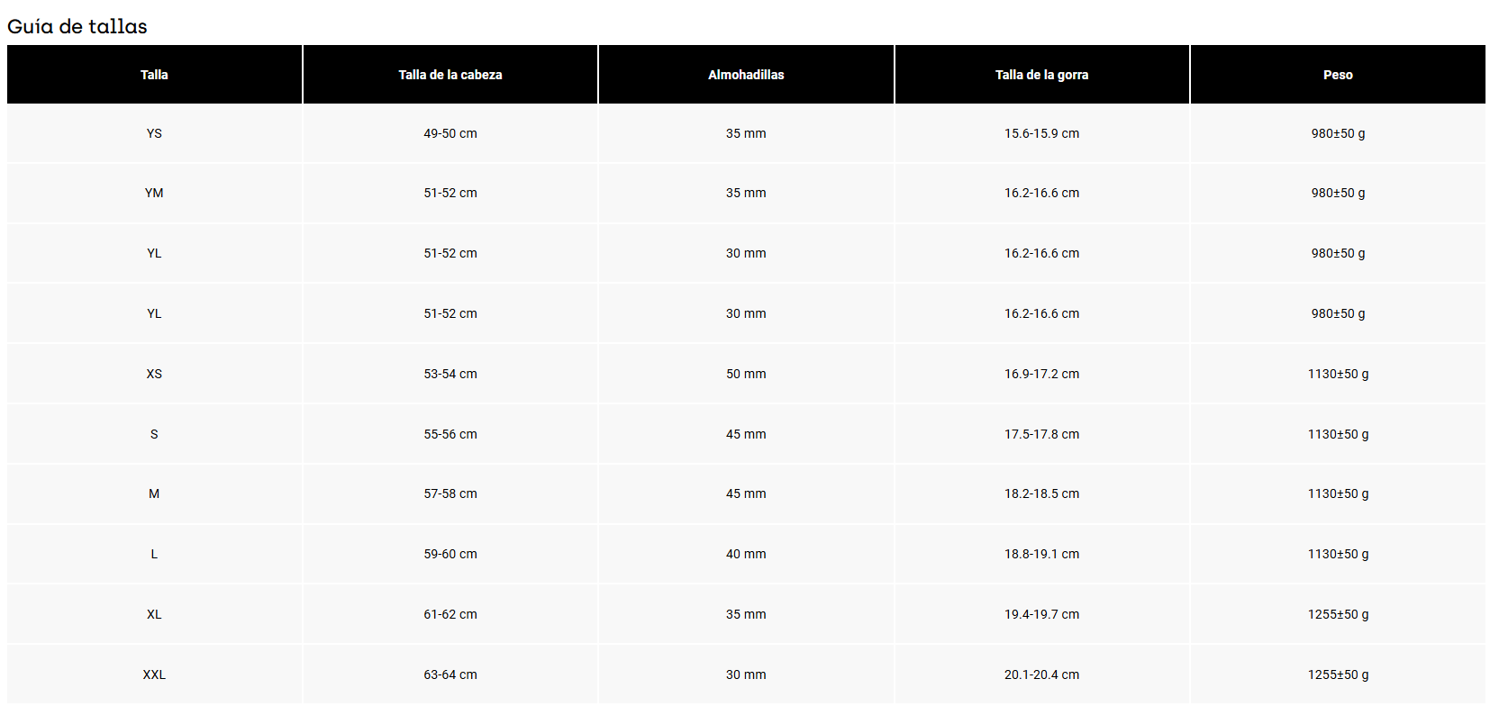Click the Talla column header
This screenshot has width=1490, height=706.
[154, 75]
